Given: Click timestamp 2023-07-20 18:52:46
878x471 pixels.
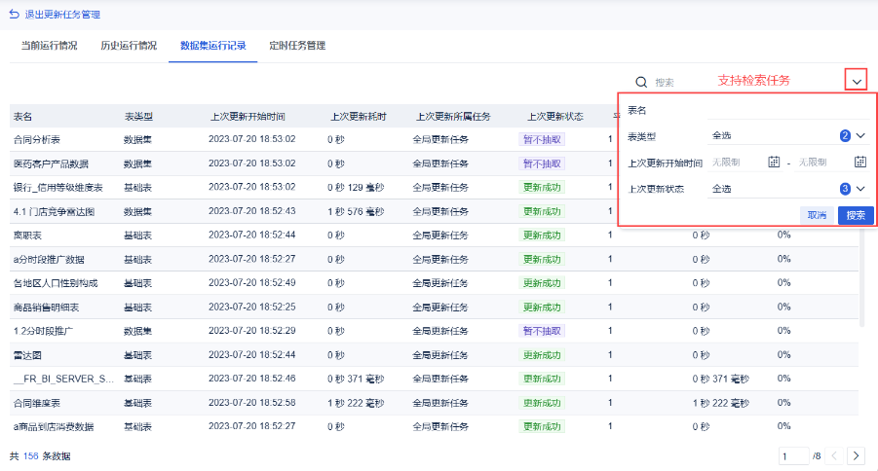Looking at the screenshot, I should point(252,379).
